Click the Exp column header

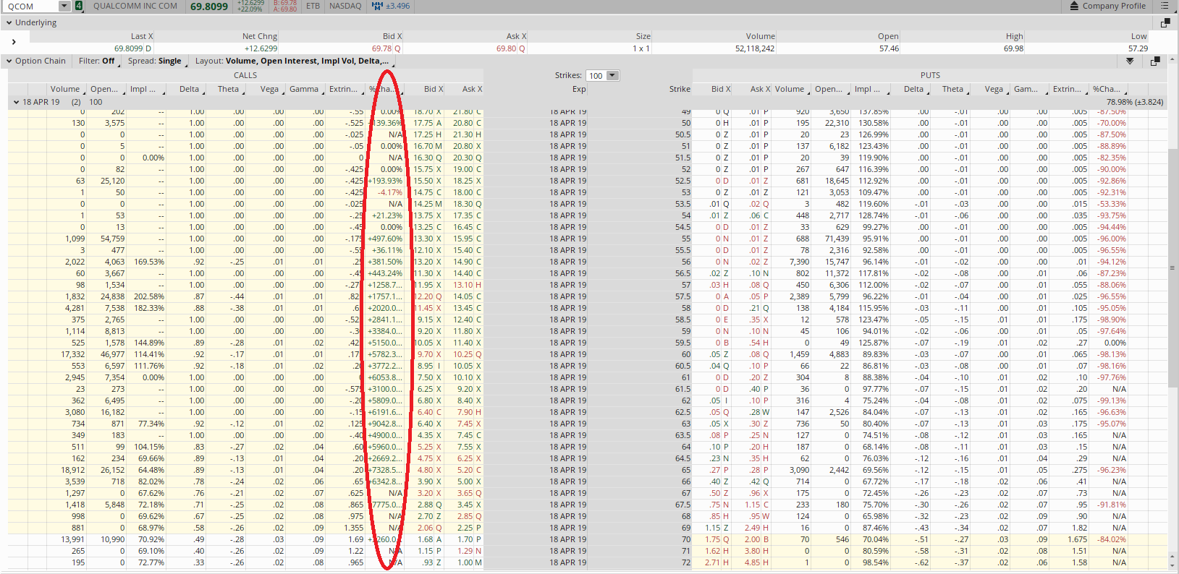click(579, 89)
